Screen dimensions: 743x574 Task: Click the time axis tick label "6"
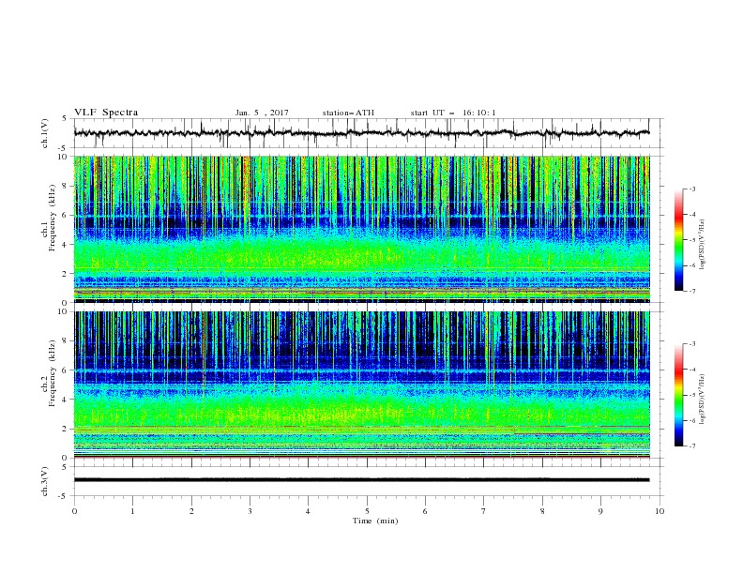tap(425, 511)
